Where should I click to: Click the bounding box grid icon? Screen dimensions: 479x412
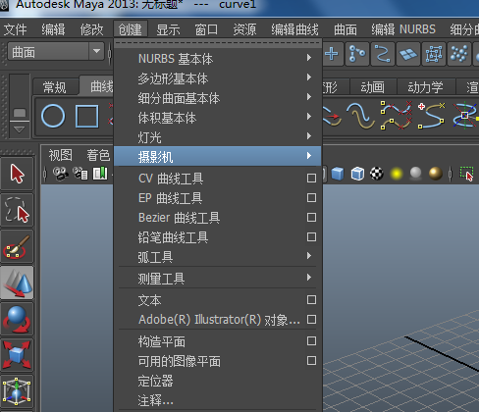click(x=434, y=54)
